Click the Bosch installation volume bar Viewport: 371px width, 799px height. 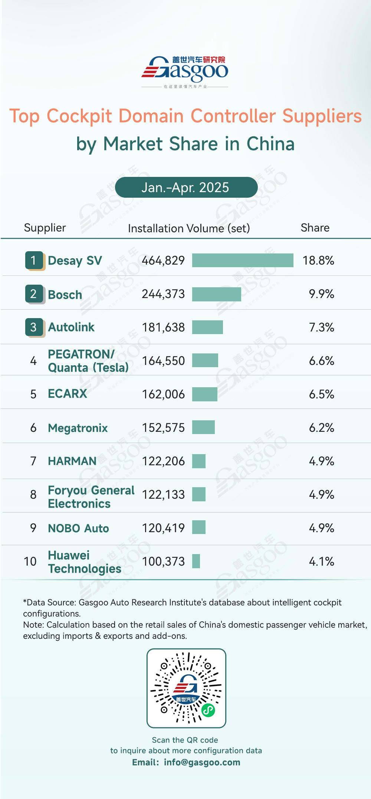[217, 294]
